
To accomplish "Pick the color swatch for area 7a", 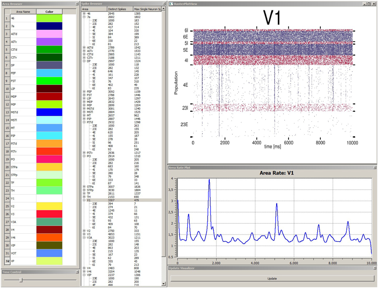I will coord(49,26).
